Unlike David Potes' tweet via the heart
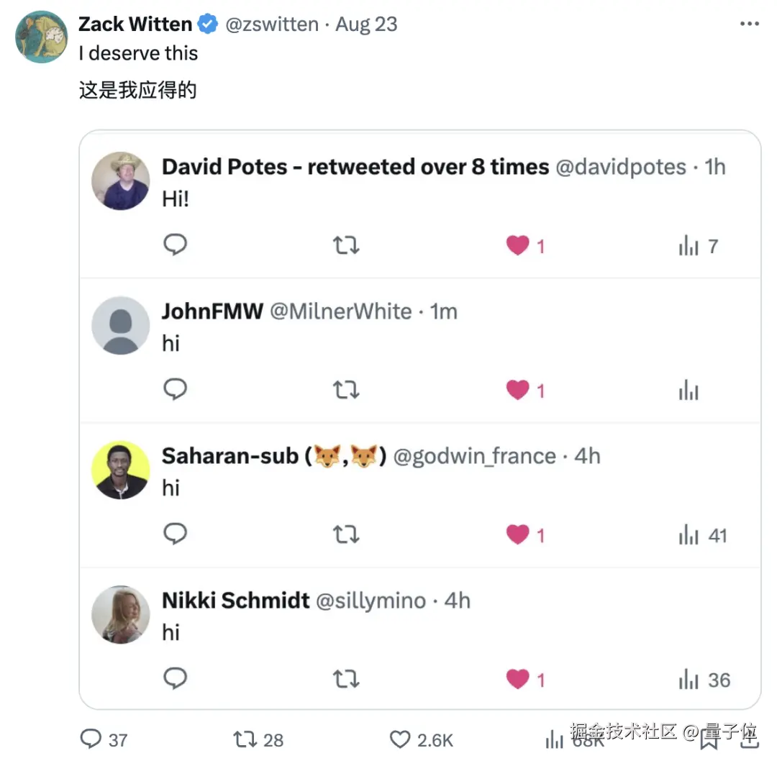 [x=518, y=246]
